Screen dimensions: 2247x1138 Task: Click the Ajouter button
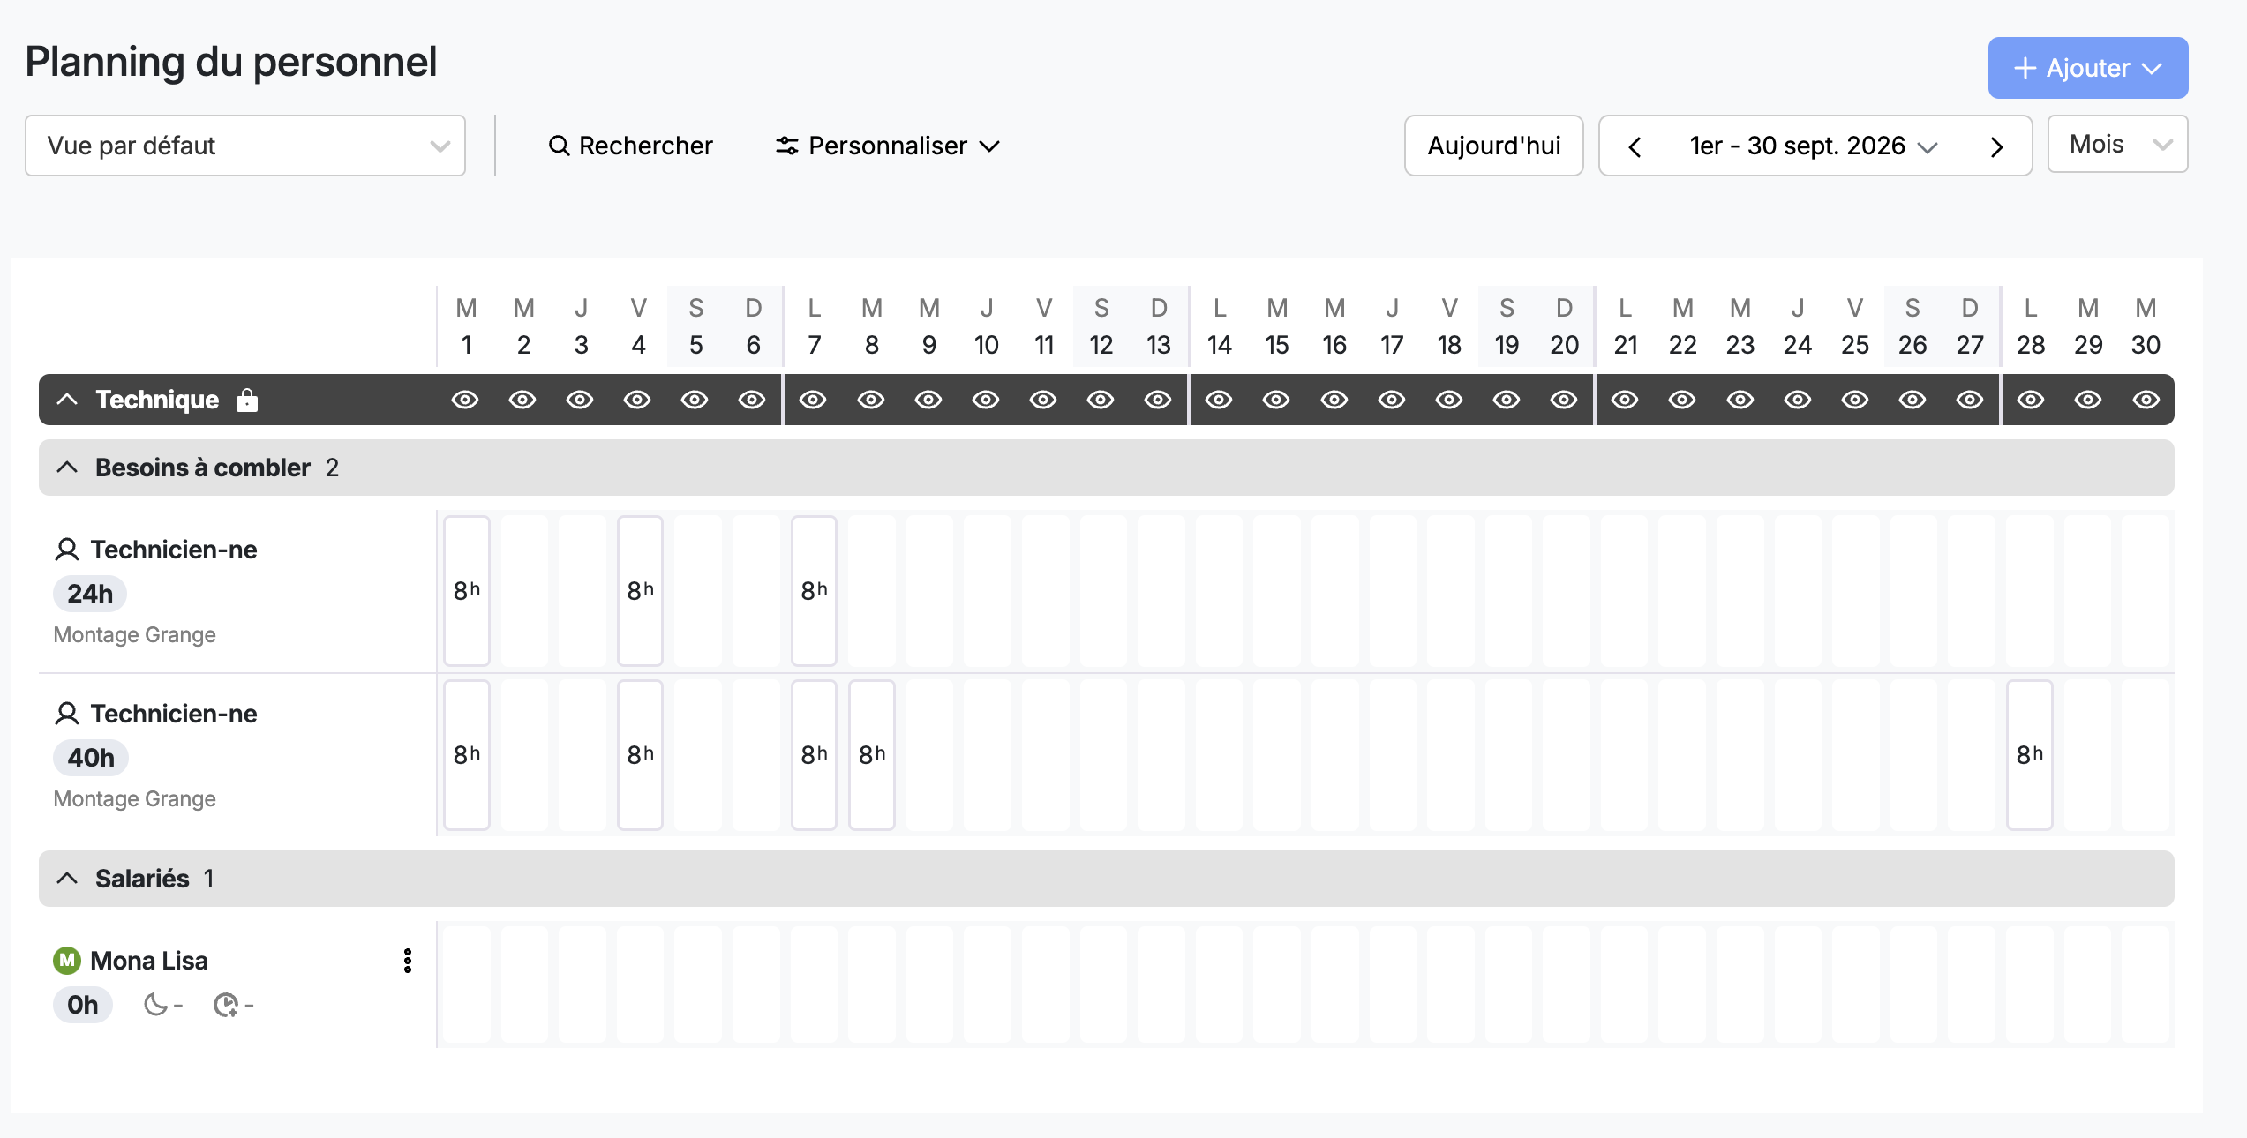point(2088,68)
